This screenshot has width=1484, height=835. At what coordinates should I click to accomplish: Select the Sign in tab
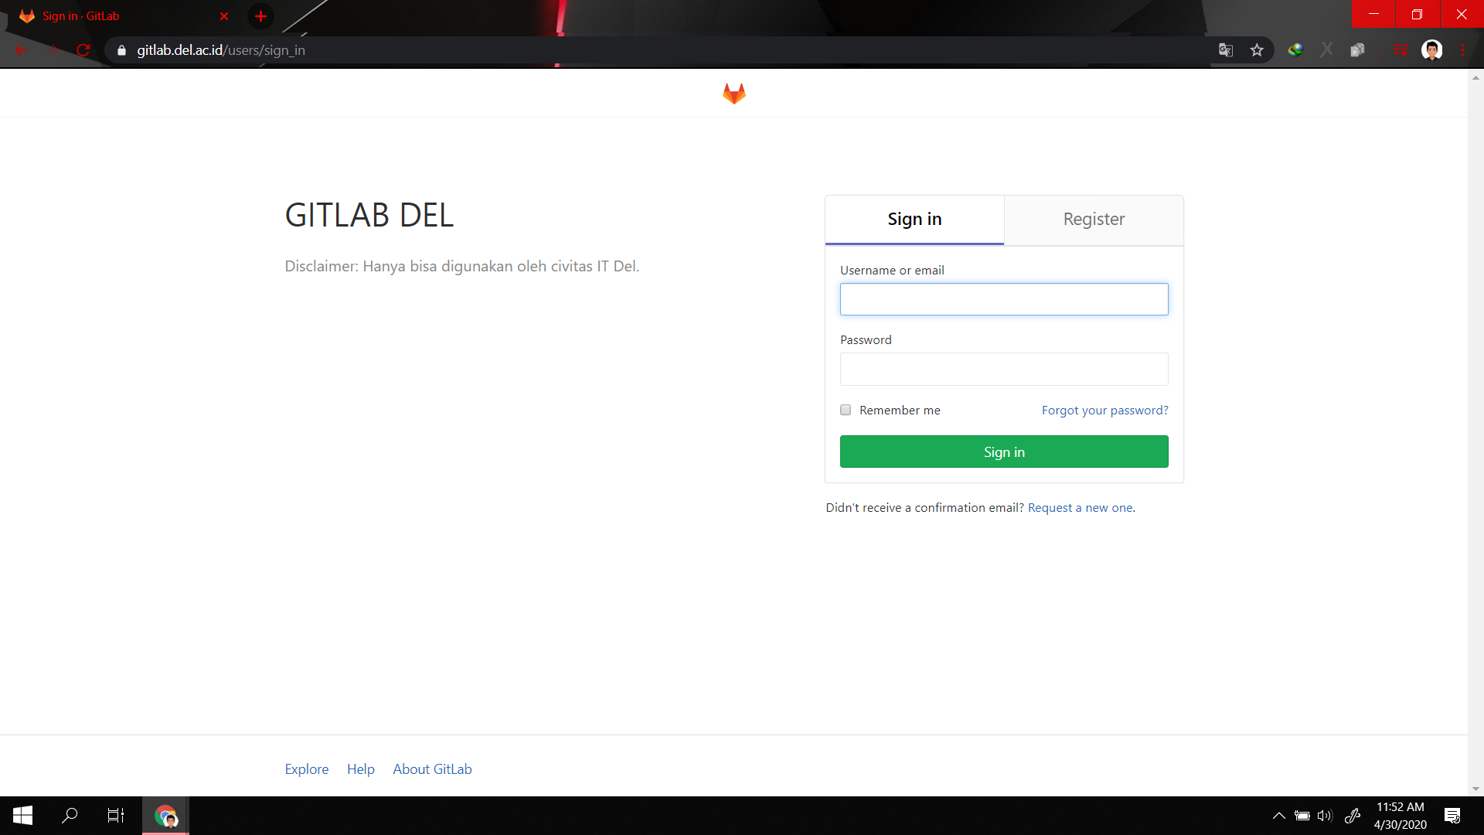(x=914, y=219)
